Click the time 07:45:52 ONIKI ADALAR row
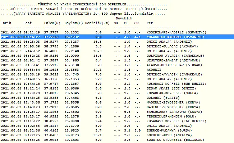The height and width of the screenshot is (143, 234). [x=32, y=51]
